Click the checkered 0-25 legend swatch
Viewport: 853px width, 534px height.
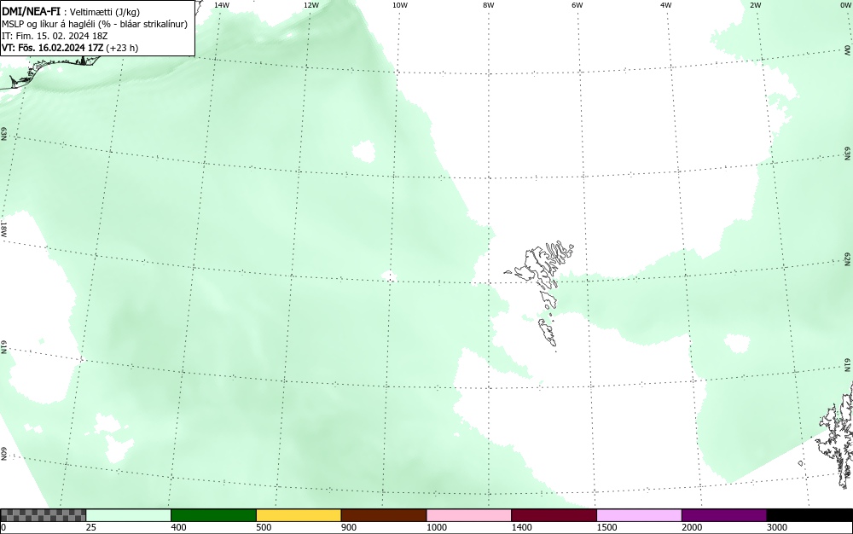(x=43, y=515)
